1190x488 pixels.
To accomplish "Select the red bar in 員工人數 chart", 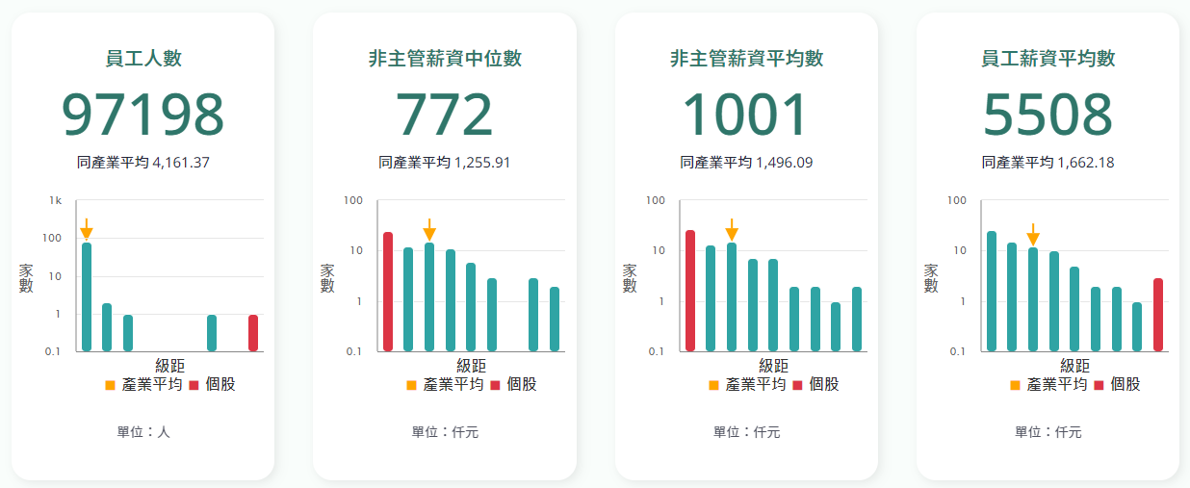I will (253, 333).
